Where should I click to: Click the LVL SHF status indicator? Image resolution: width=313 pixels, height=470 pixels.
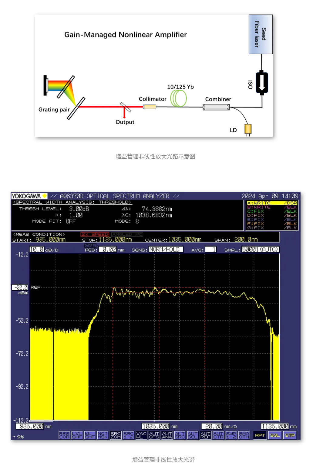point(77,435)
